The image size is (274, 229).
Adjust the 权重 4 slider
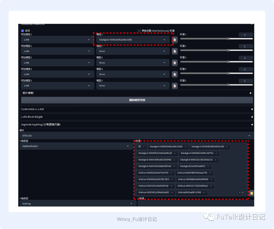(x=216, y=73)
